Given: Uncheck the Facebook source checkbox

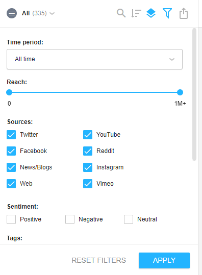Looking at the screenshot, I should coord(11,151).
